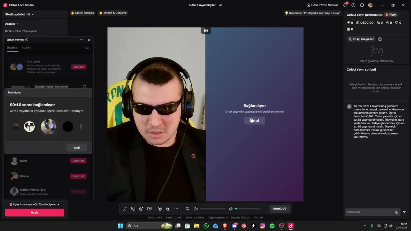Invite raine with Davet et
Image resolution: width=411 pixels, height=231 pixels.
pos(78,161)
